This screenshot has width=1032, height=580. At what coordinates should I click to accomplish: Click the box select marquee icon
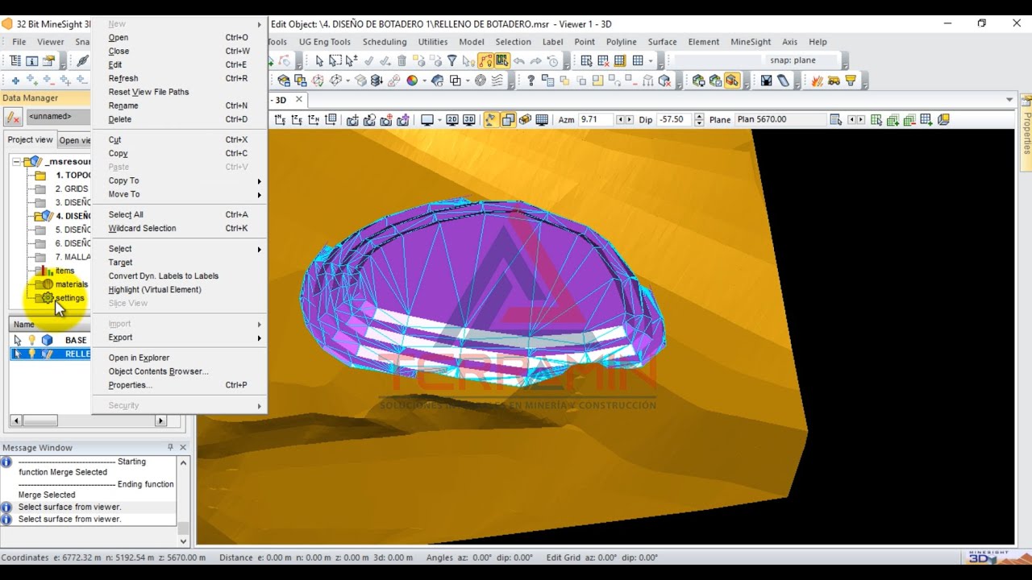coord(335,60)
